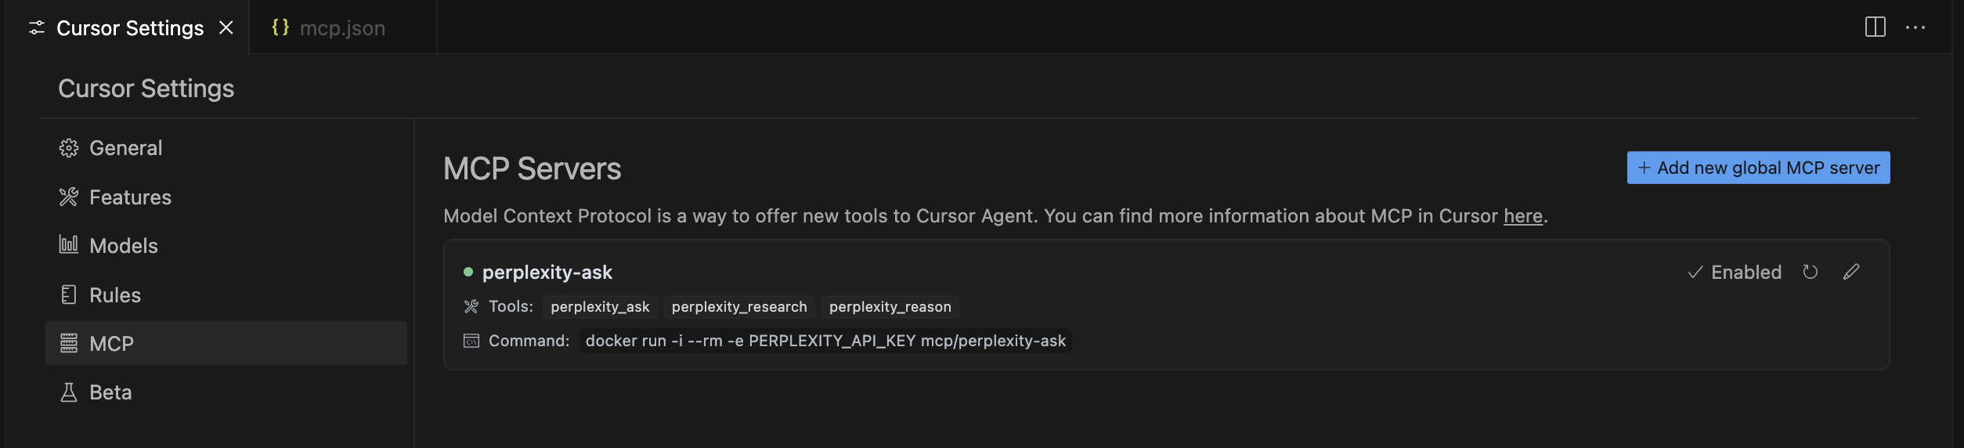
Task: Close the Cursor Settings tab
Action: (x=226, y=27)
